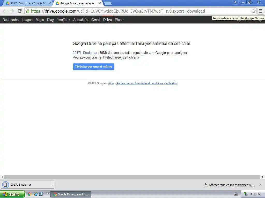Click the third quick launch icon

point(41,194)
